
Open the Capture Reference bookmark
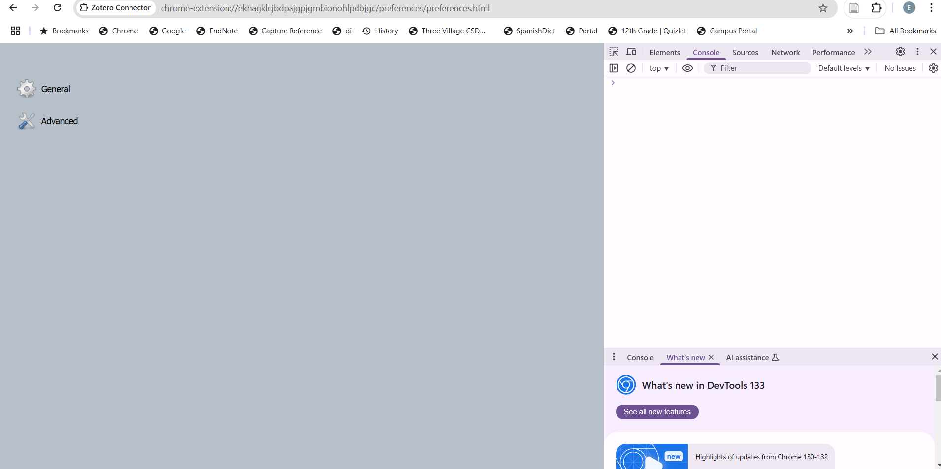[285, 31]
